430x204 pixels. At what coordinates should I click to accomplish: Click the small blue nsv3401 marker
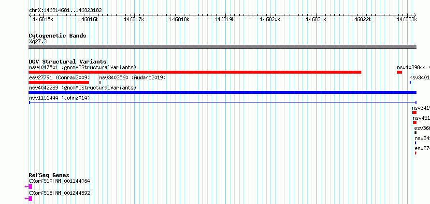[x=410, y=82]
